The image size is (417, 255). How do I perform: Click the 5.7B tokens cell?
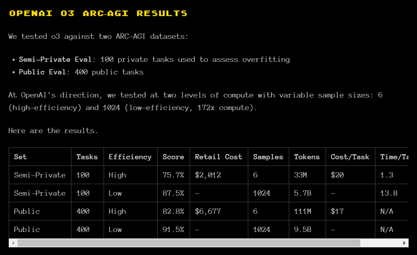pos(307,193)
